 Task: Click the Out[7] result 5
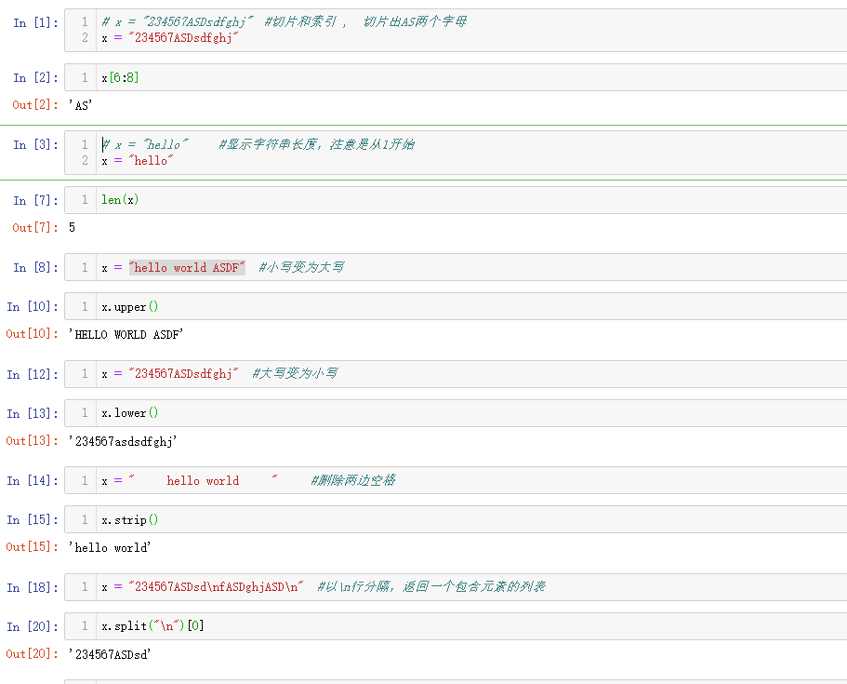tap(73, 227)
